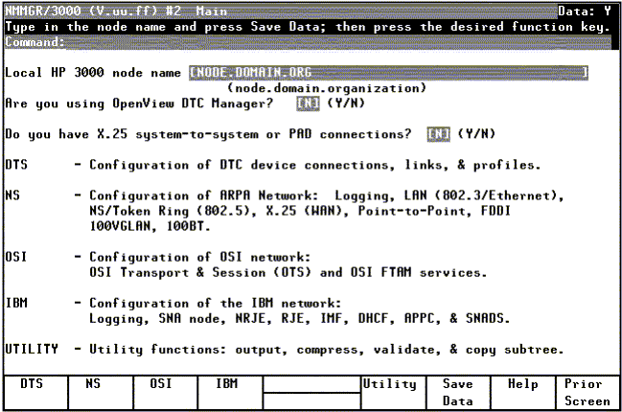Click 'Type in the node name' instruction line
The image size is (622, 412).
(x=308, y=27)
